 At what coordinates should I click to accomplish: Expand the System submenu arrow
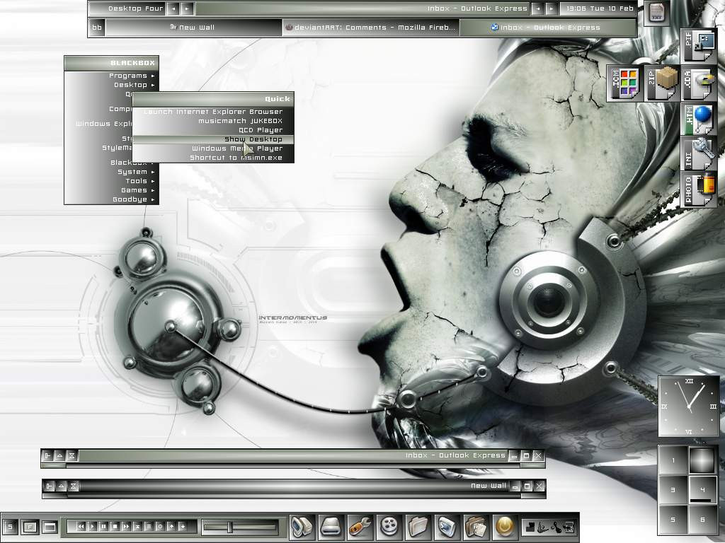click(153, 172)
